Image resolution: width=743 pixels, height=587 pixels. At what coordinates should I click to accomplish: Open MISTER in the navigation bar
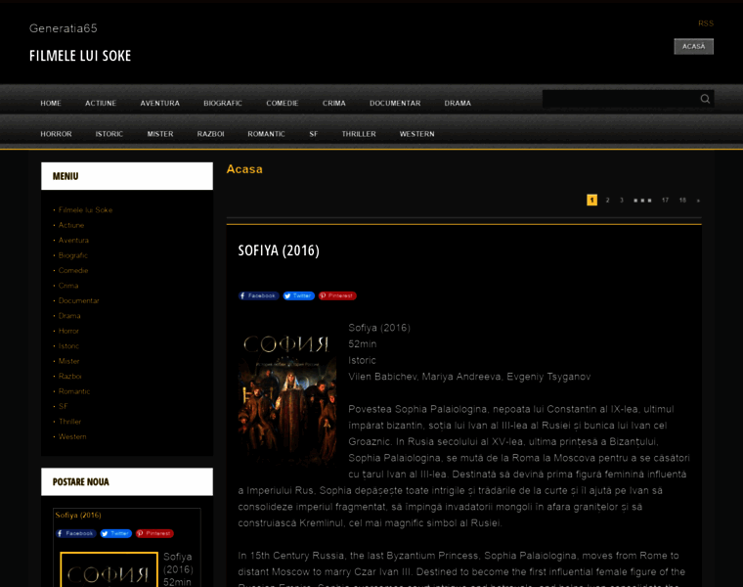click(160, 134)
